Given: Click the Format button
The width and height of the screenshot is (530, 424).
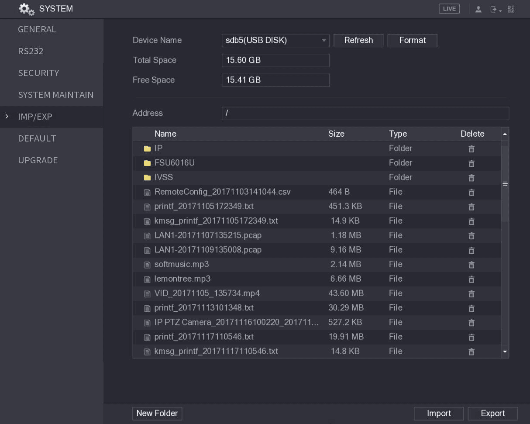Looking at the screenshot, I should (x=412, y=41).
